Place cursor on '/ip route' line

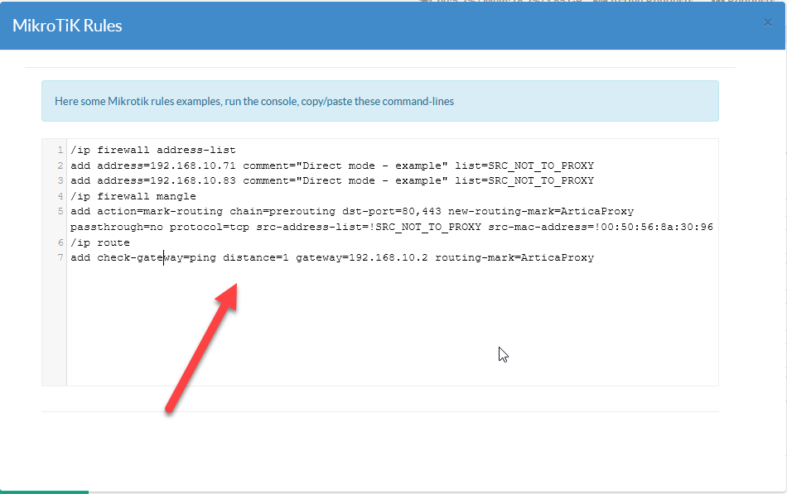(x=100, y=242)
